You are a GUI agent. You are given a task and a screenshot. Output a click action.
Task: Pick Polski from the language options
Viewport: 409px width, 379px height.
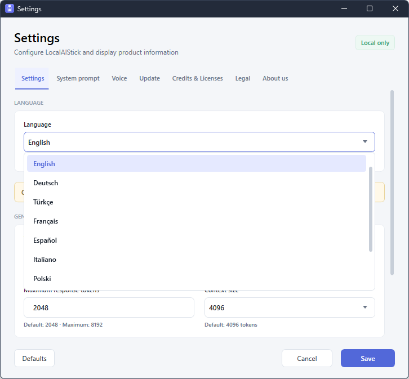click(x=197, y=279)
